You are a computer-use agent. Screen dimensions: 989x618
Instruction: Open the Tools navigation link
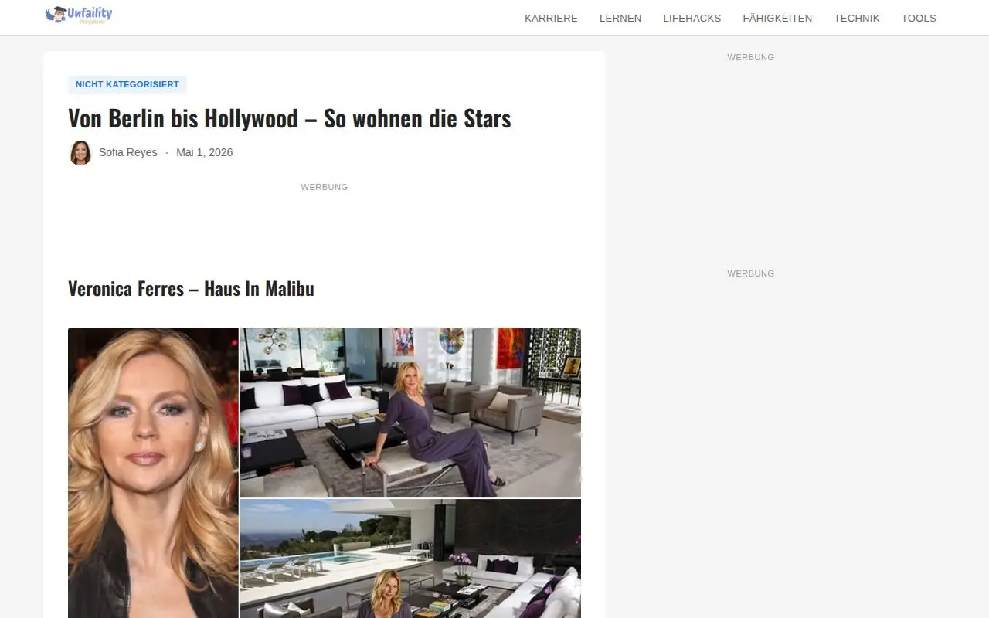[x=919, y=18]
